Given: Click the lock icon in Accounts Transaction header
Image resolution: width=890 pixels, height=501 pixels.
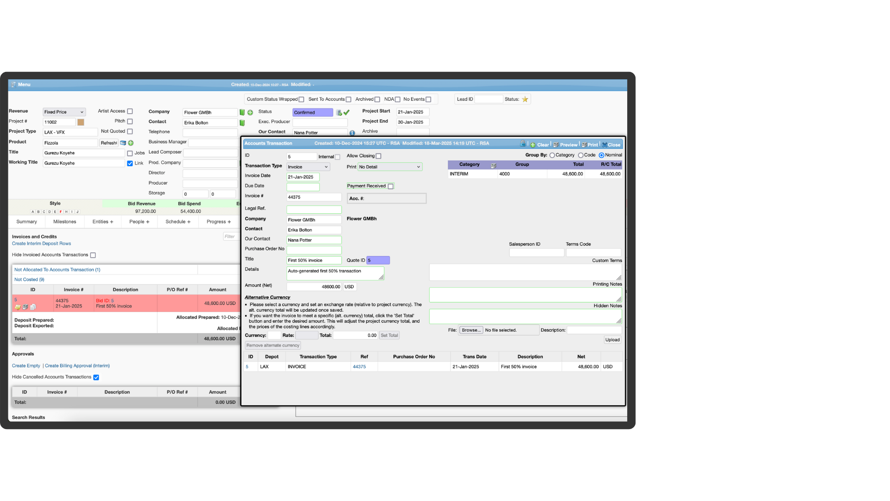Looking at the screenshot, I should (x=523, y=144).
